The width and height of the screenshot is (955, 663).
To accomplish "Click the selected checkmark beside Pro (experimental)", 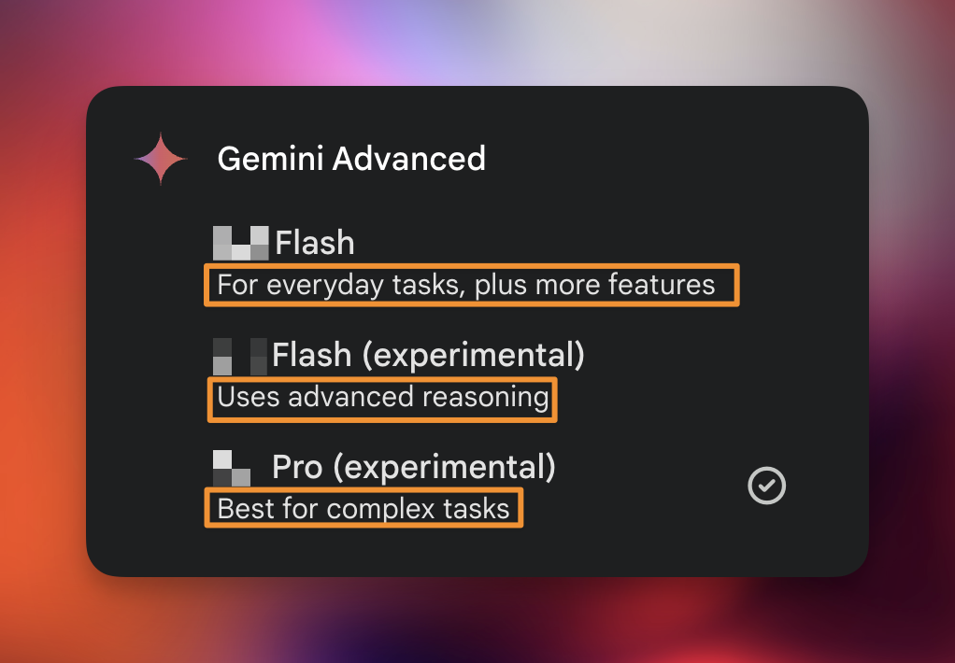I will pos(767,486).
